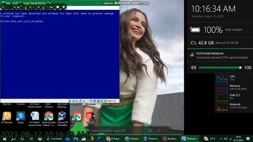
Task: Click the MpcStar icon label
Action: click(x=7, y=104)
